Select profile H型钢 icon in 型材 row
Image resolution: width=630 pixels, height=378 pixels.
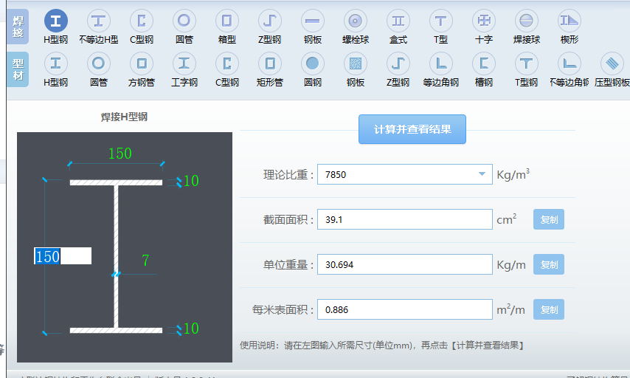click(x=56, y=63)
